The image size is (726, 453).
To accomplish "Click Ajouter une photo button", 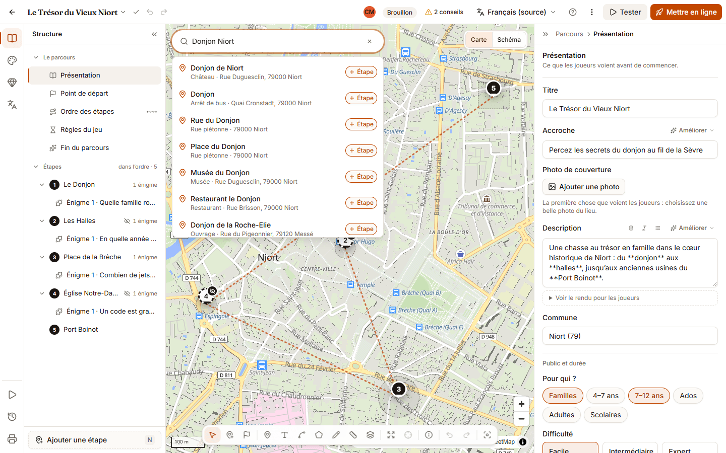I will [584, 187].
